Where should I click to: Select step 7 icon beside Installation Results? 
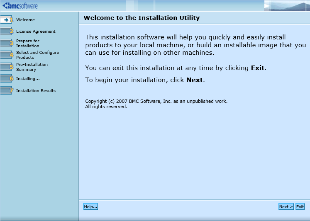7,90
